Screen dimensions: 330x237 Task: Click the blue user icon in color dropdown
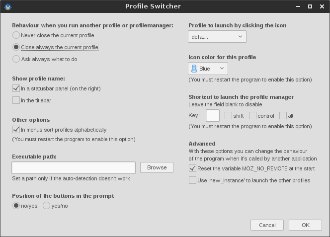[x=194, y=69]
